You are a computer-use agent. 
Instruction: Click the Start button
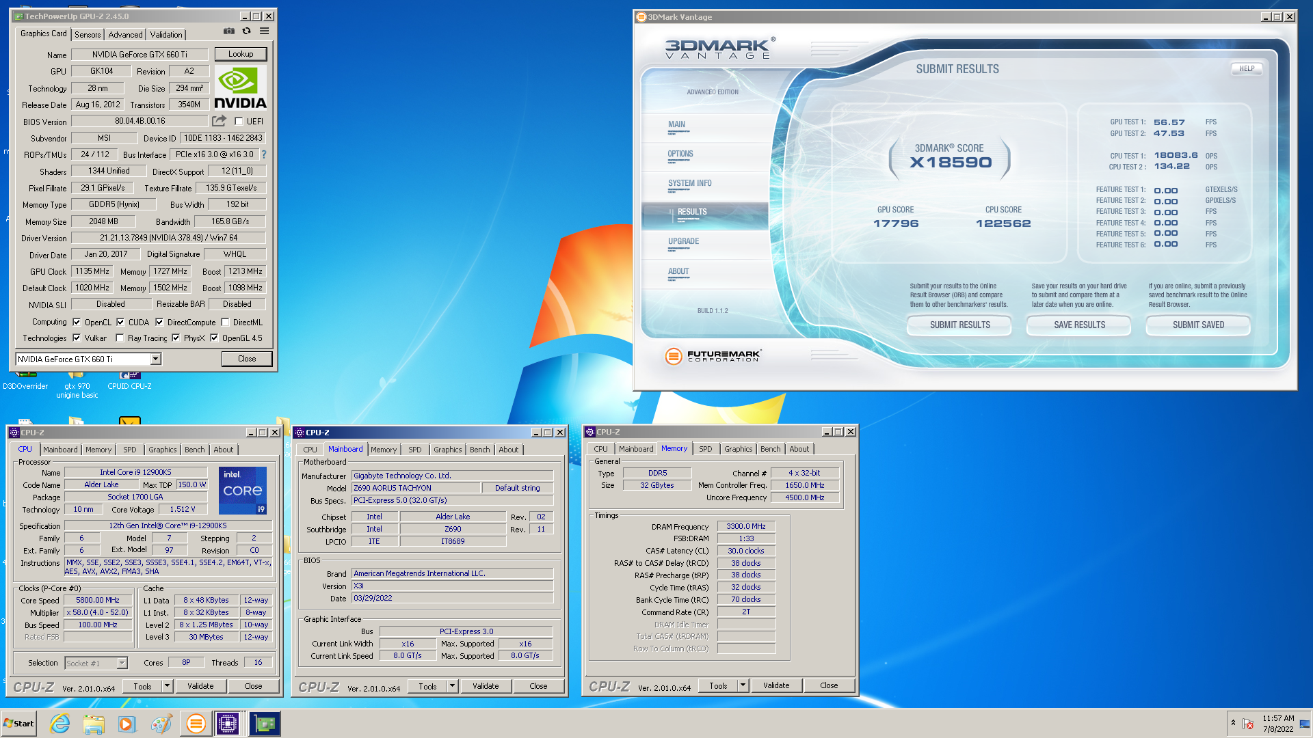coord(19,724)
